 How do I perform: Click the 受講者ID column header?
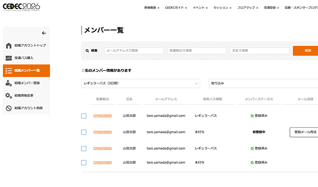(102, 99)
